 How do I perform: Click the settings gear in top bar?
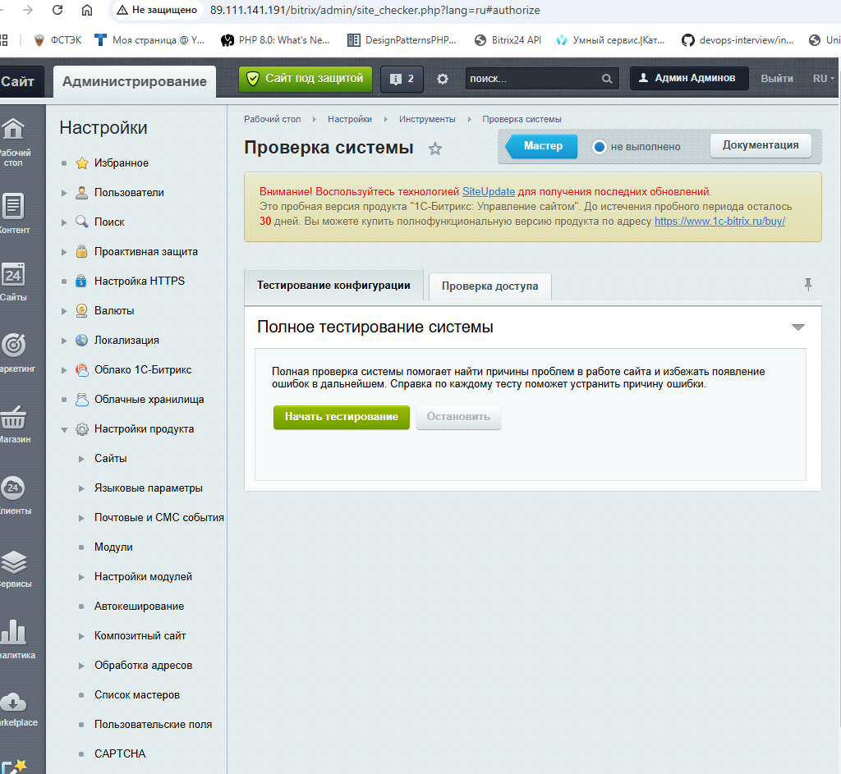pos(443,79)
